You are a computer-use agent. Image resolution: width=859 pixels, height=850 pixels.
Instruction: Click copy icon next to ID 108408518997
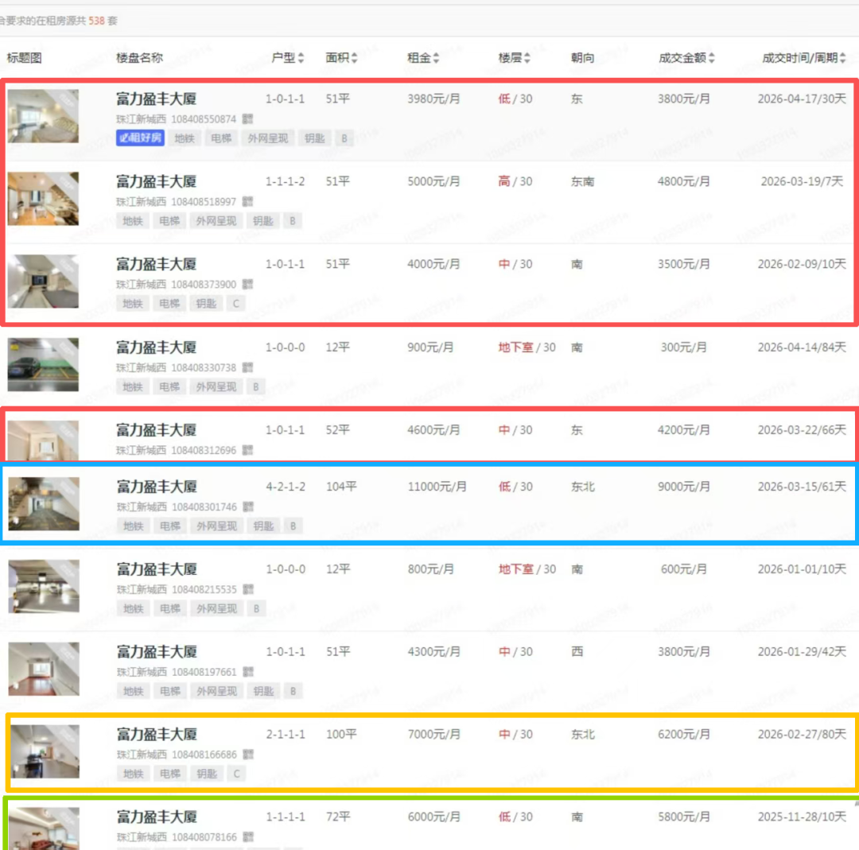click(x=247, y=201)
